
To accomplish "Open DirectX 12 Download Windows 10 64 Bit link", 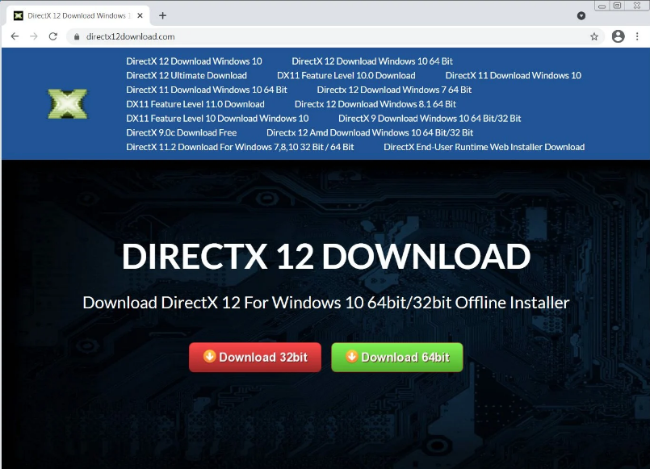I will click(x=372, y=61).
